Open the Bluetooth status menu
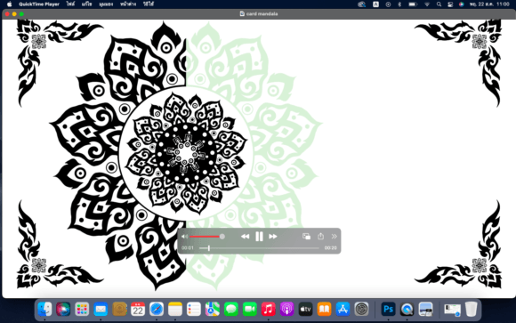This screenshot has width=516, height=323. click(x=399, y=4)
